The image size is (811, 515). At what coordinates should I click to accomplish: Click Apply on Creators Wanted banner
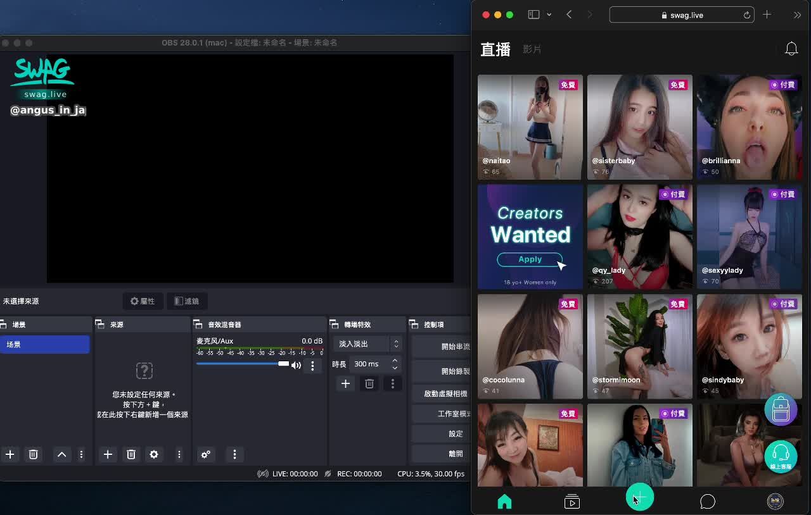(x=530, y=259)
